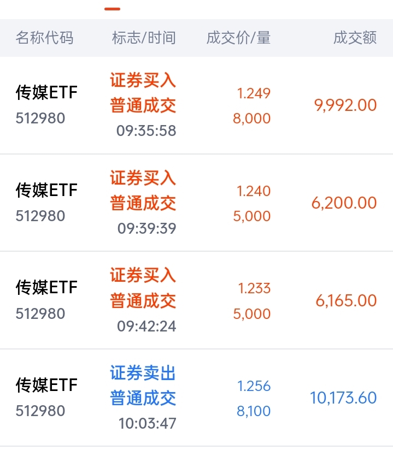393x474 pixels.
Task: Tap the blue 证券卖出 label
Action: [143, 374]
